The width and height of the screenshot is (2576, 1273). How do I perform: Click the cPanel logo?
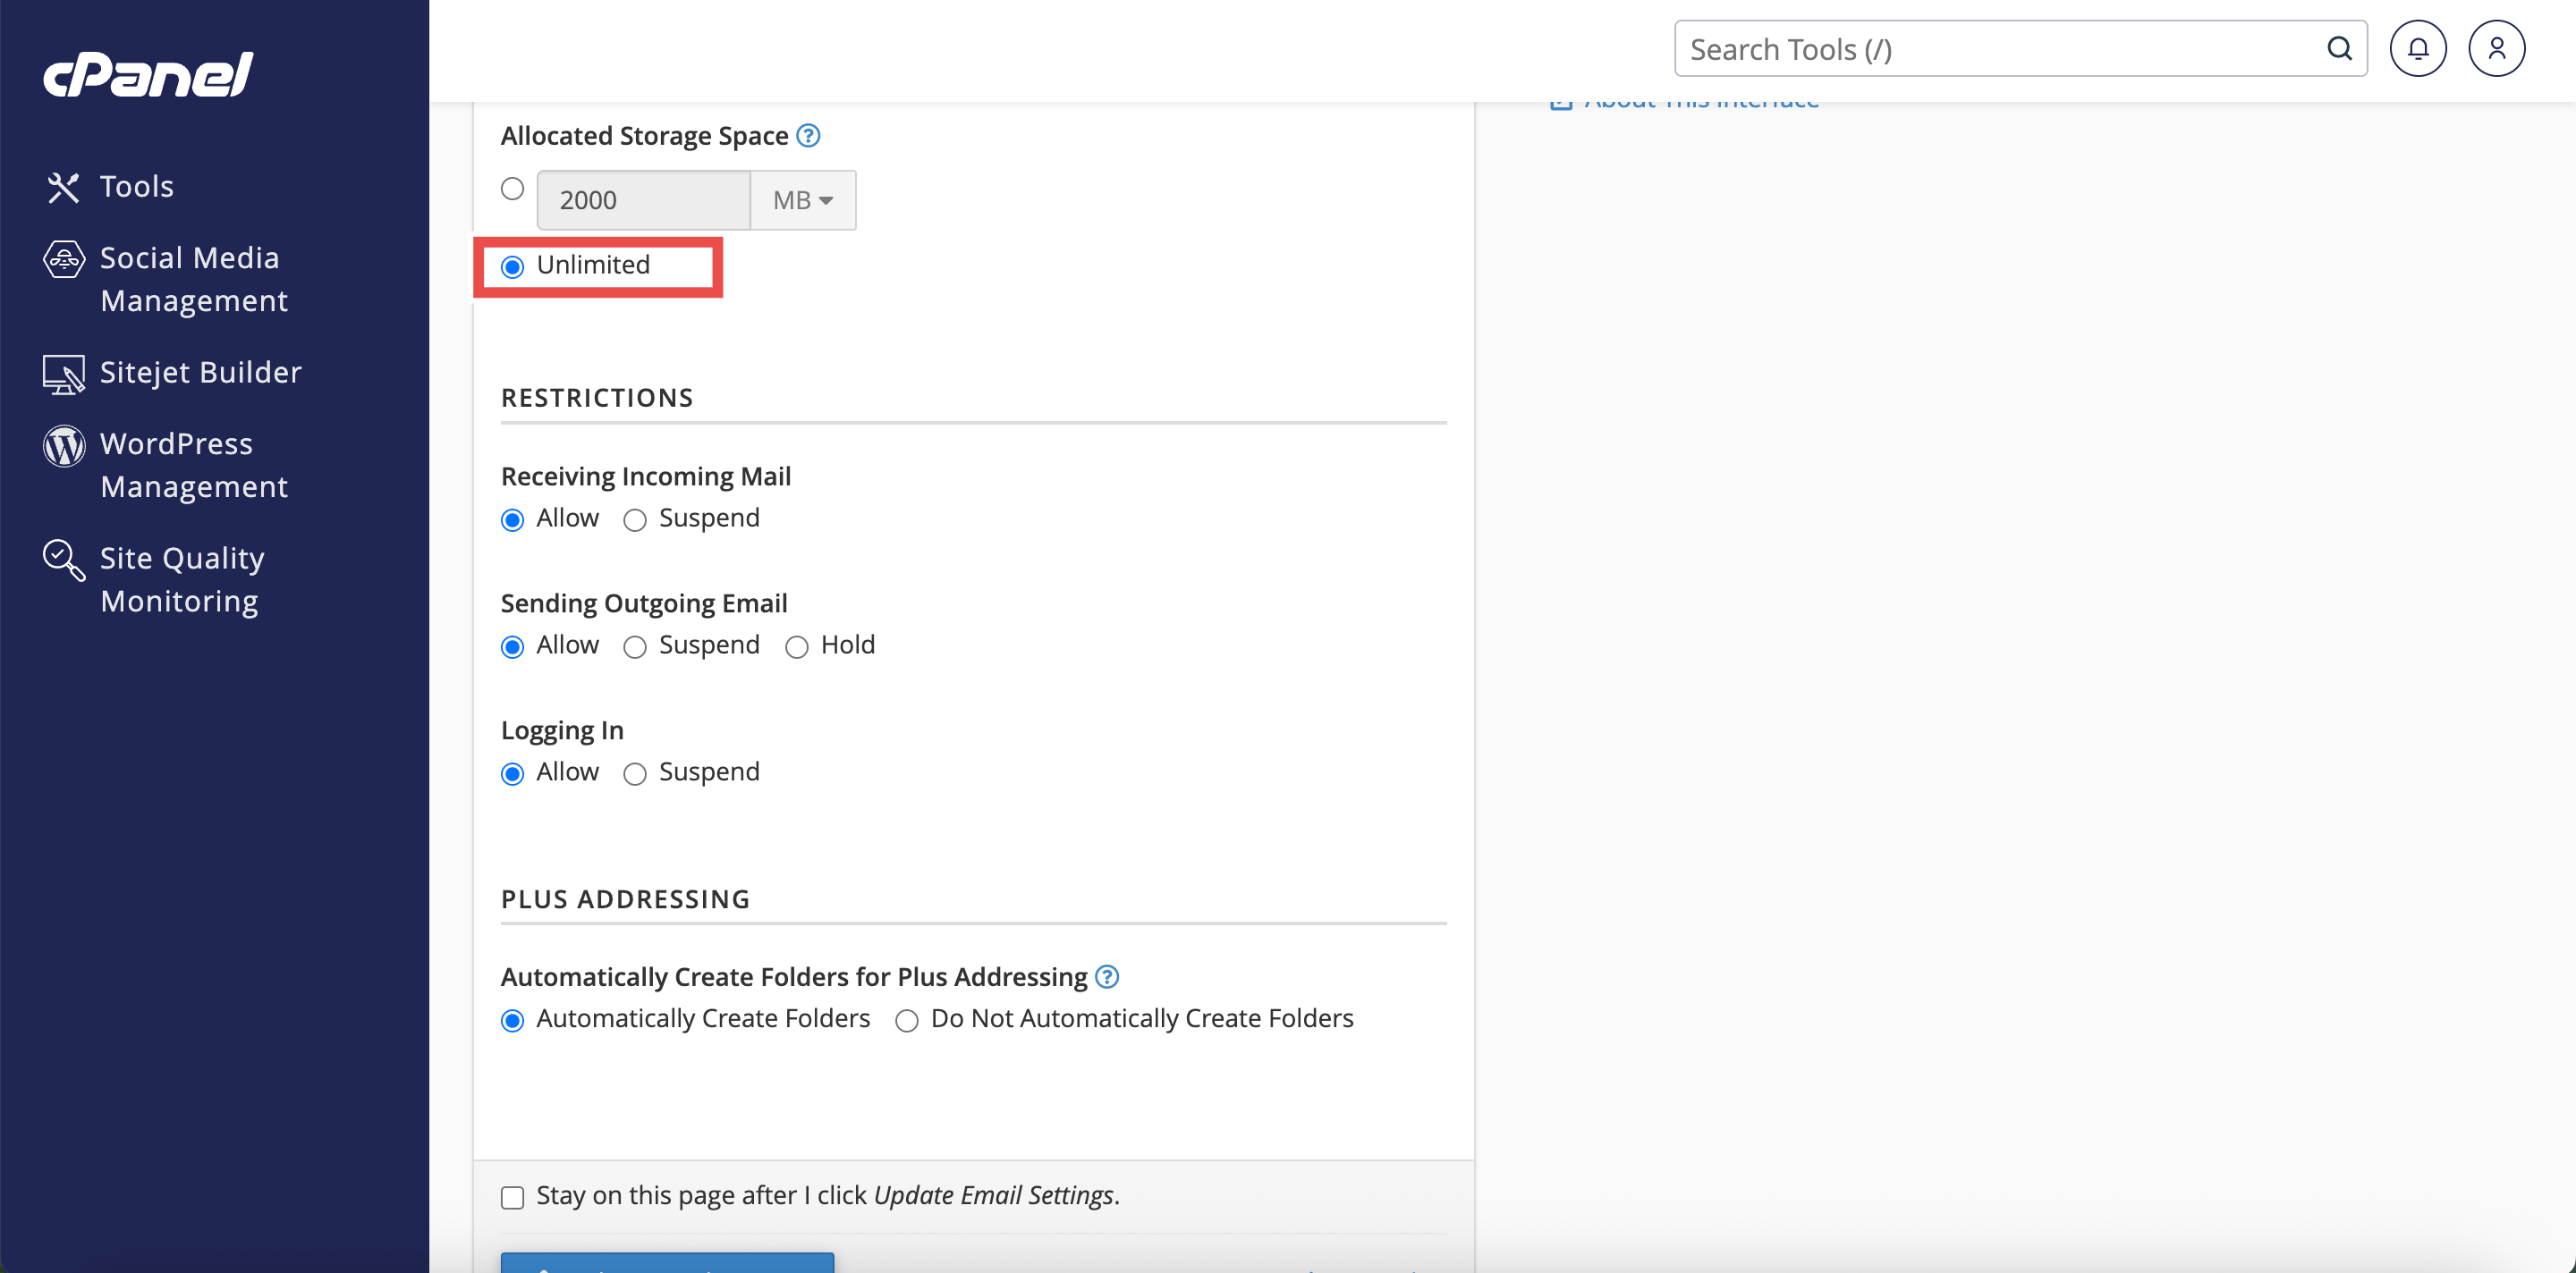(148, 75)
